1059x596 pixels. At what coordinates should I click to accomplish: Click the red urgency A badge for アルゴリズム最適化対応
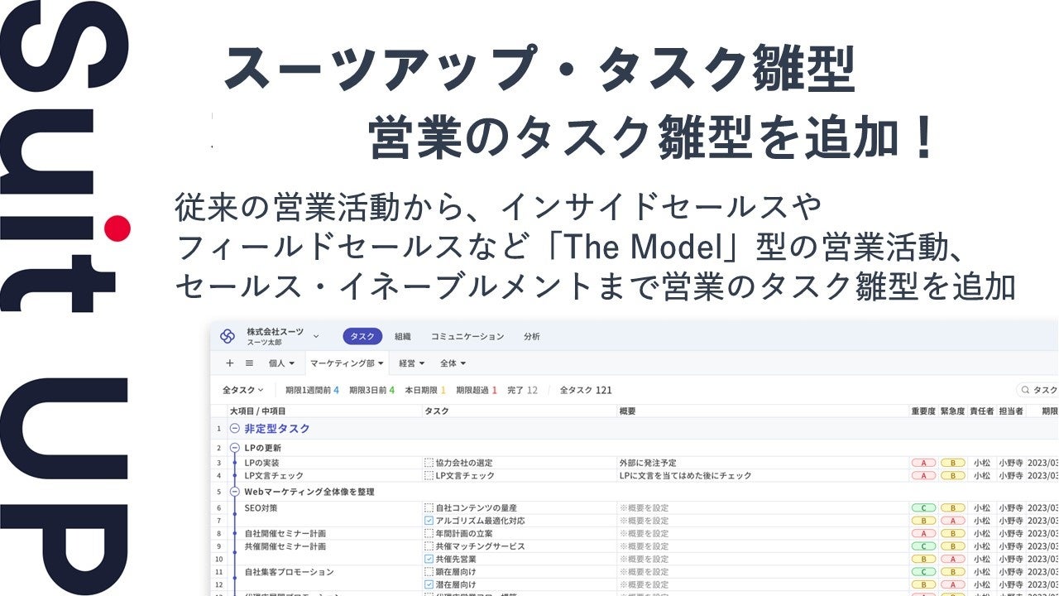952,521
